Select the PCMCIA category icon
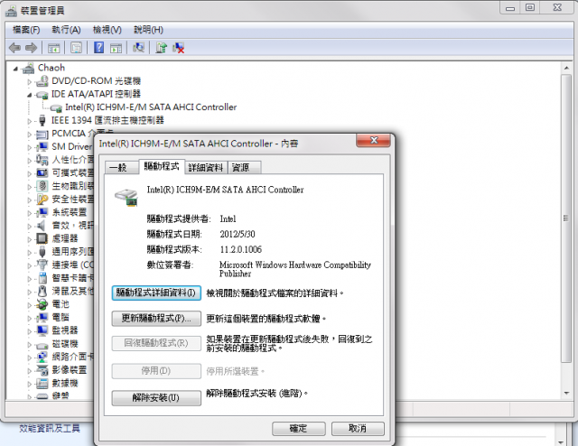The height and width of the screenshot is (446, 578). tap(42, 134)
